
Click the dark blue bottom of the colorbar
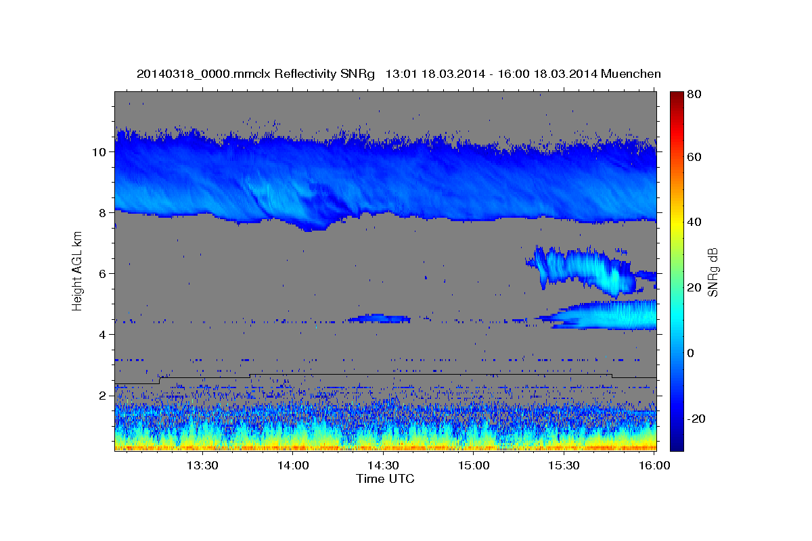point(676,443)
